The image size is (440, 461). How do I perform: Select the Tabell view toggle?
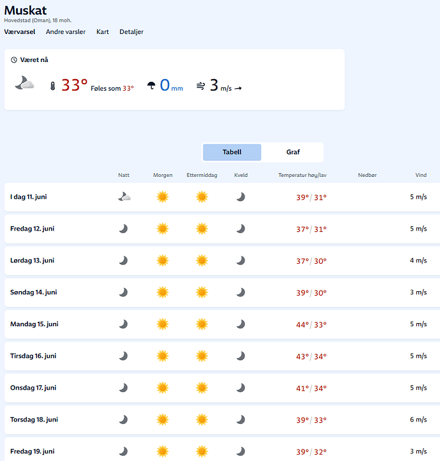tap(232, 152)
